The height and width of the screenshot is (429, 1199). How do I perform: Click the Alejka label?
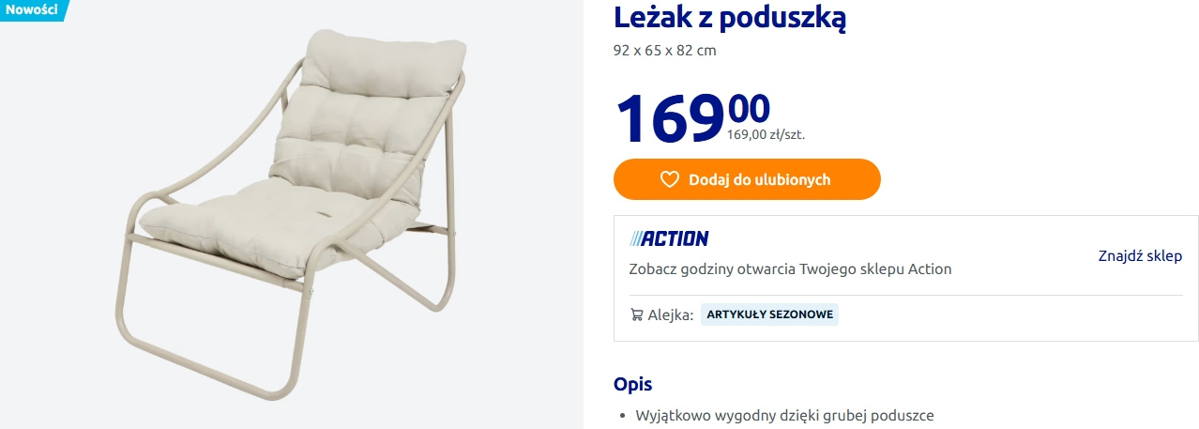click(671, 314)
